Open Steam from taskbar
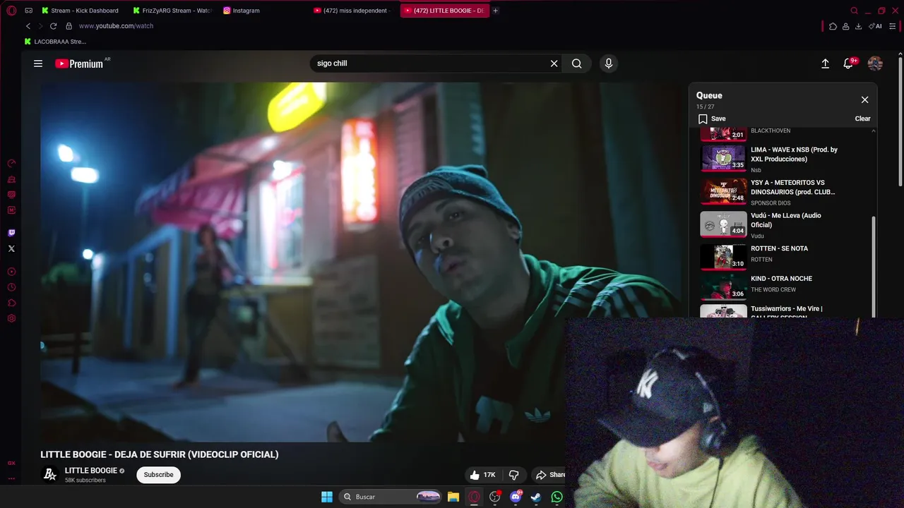The width and height of the screenshot is (904, 508). pyautogui.click(x=536, y=497)
